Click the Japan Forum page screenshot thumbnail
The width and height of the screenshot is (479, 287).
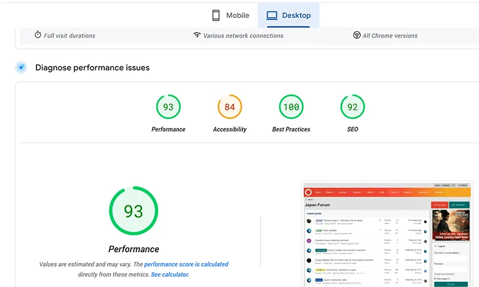(387, 234)
